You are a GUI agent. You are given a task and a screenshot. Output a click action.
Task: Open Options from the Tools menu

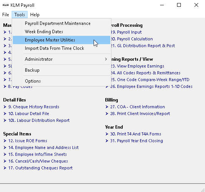(62, 81)
